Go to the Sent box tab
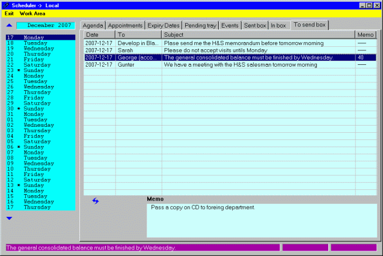 tap(254, 26)
